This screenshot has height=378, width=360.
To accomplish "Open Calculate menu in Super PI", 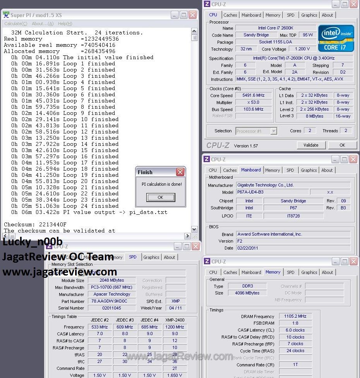I will tap(15, 24).
